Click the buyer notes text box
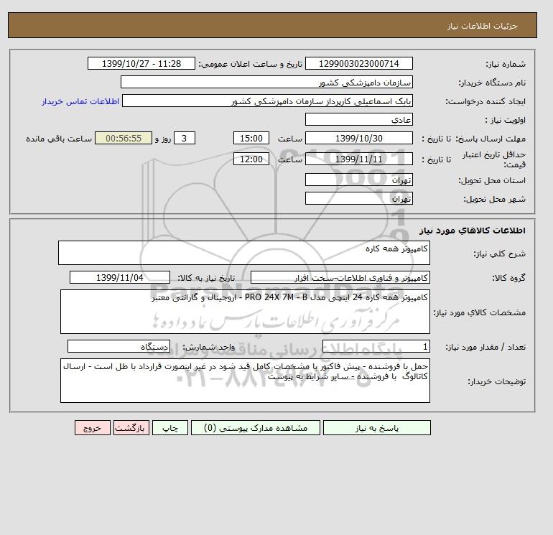Viewport: 553px width, 535px height. 245,381
